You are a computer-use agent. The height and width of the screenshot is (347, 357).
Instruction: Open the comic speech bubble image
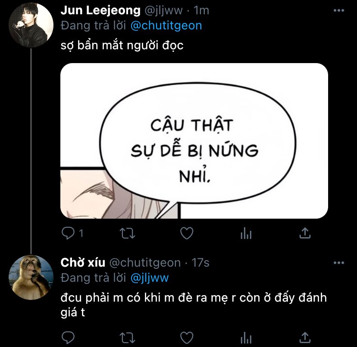tap(194, 141)
